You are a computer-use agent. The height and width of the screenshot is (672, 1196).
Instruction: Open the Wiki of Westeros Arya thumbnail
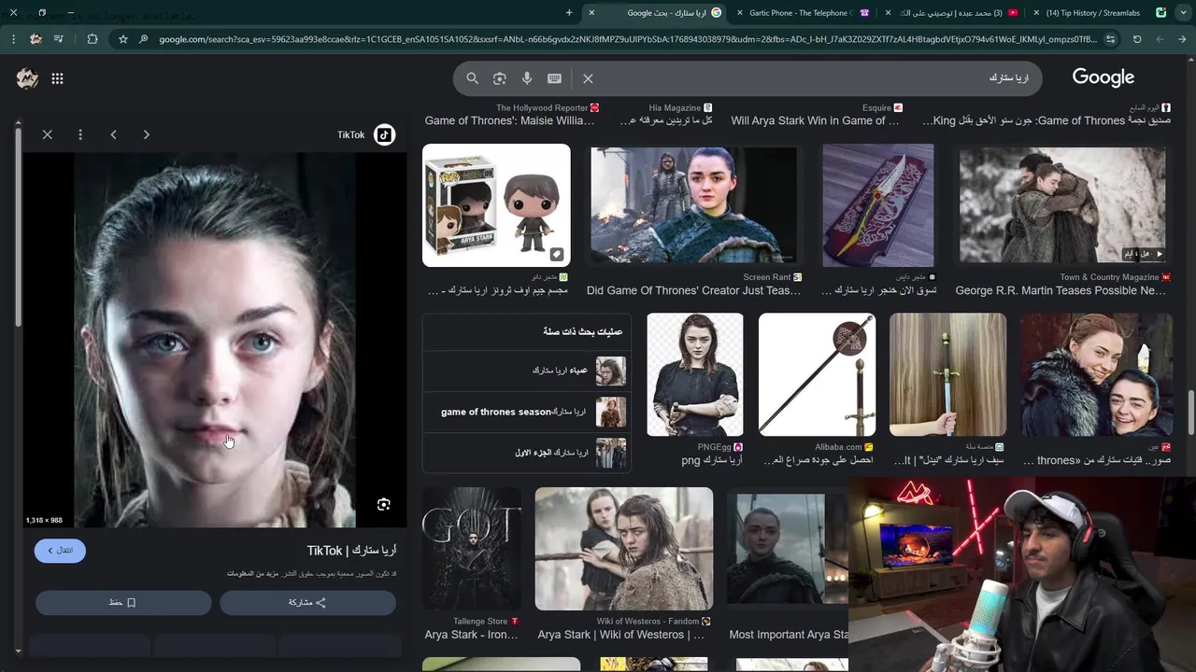624,549
